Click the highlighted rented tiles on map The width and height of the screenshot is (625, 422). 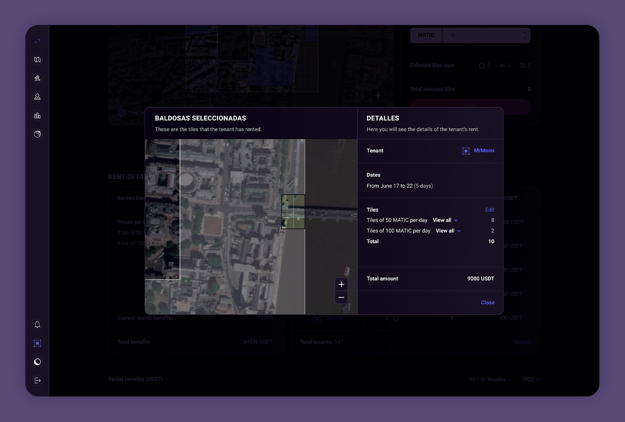point(293,212)
